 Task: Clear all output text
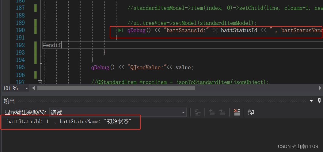coord(237,112)
